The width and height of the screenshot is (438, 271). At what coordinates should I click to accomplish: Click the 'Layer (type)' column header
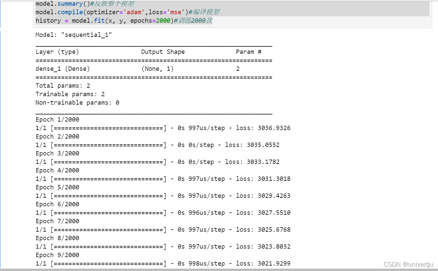coord(57,52)
